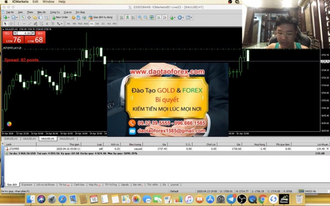Click the 1729.76 sell price tile
Viewport: 330px width, 206px height.
point(13,40)
